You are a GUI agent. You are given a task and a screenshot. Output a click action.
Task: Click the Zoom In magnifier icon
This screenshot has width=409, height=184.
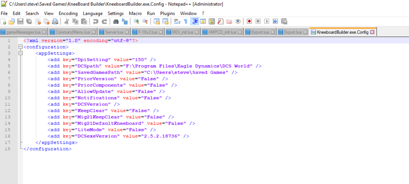pyautogui.click(x=136, y=22)
